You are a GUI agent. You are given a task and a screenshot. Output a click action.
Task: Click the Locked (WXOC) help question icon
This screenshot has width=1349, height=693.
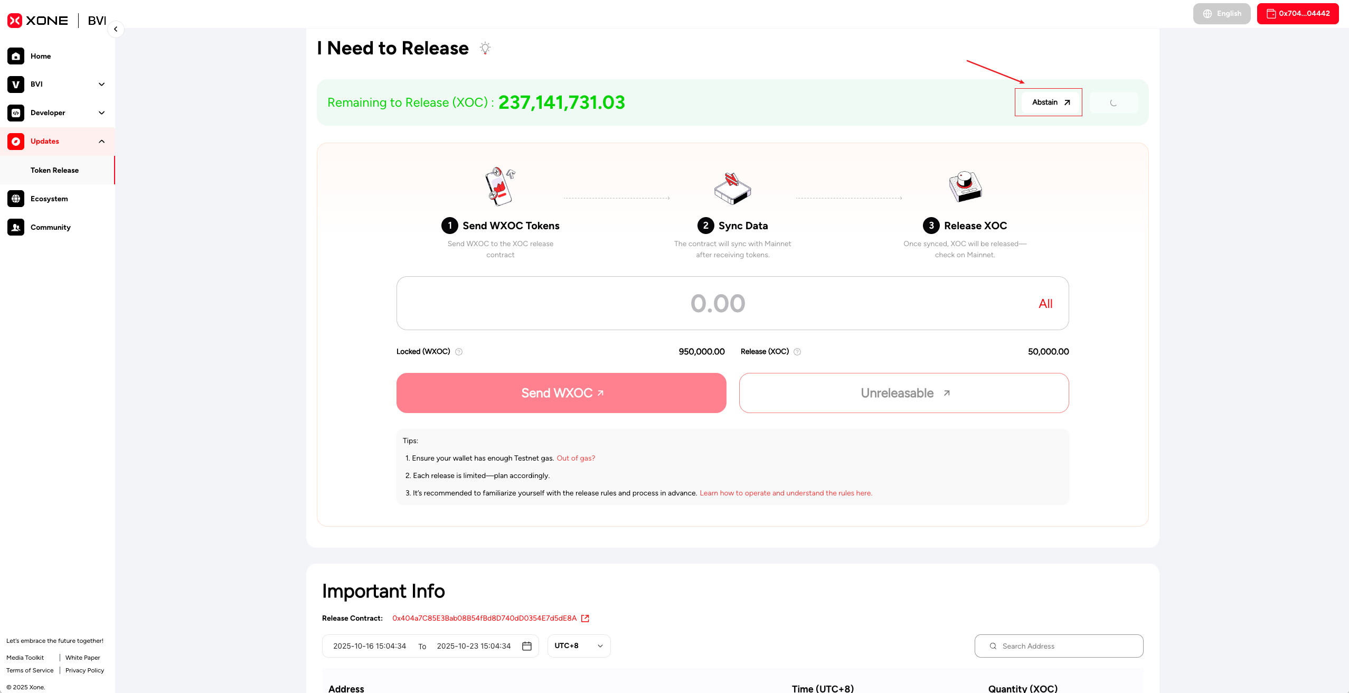459,352
